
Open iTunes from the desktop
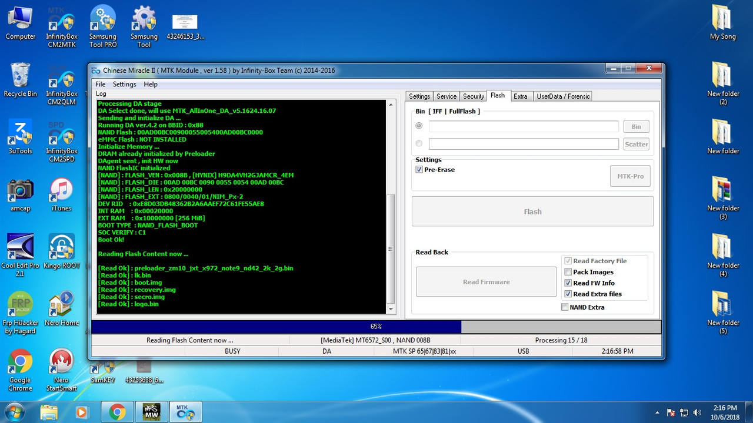point(61,195)
